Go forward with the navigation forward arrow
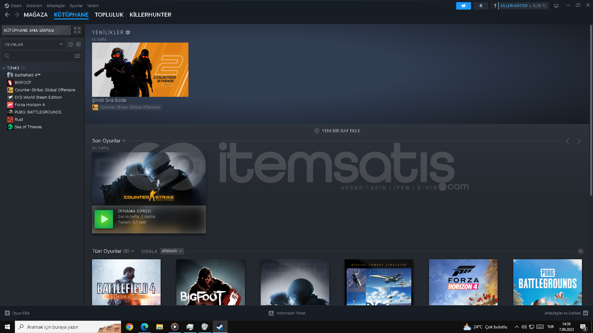Screen dimensions: 593x333 coord(17,14)
